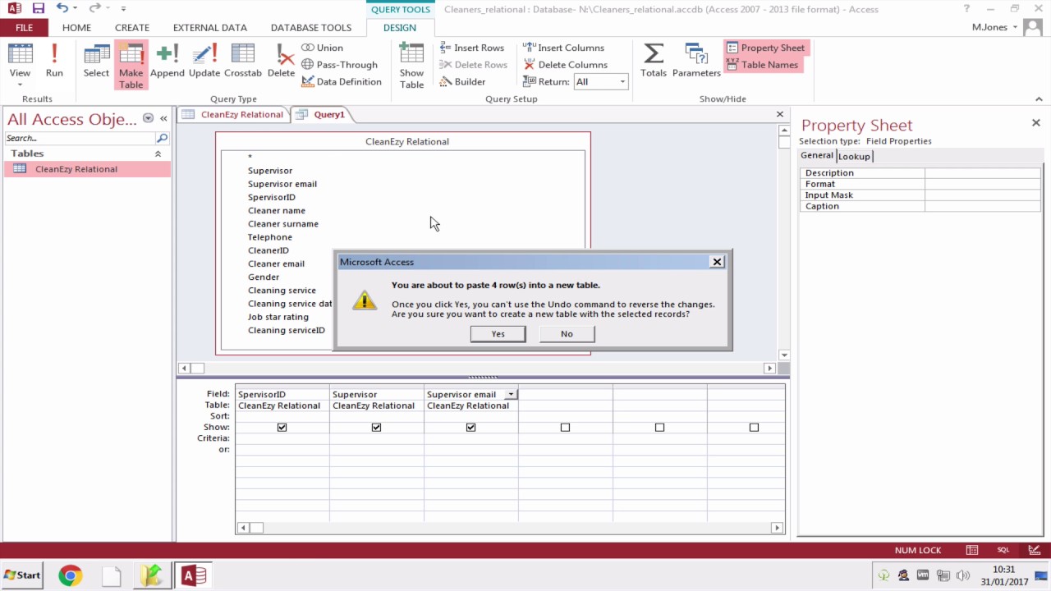Switch to Lookup tab in Property Sheet
The height and width of the screenshot is (591, 1051).
click(854, 156)
